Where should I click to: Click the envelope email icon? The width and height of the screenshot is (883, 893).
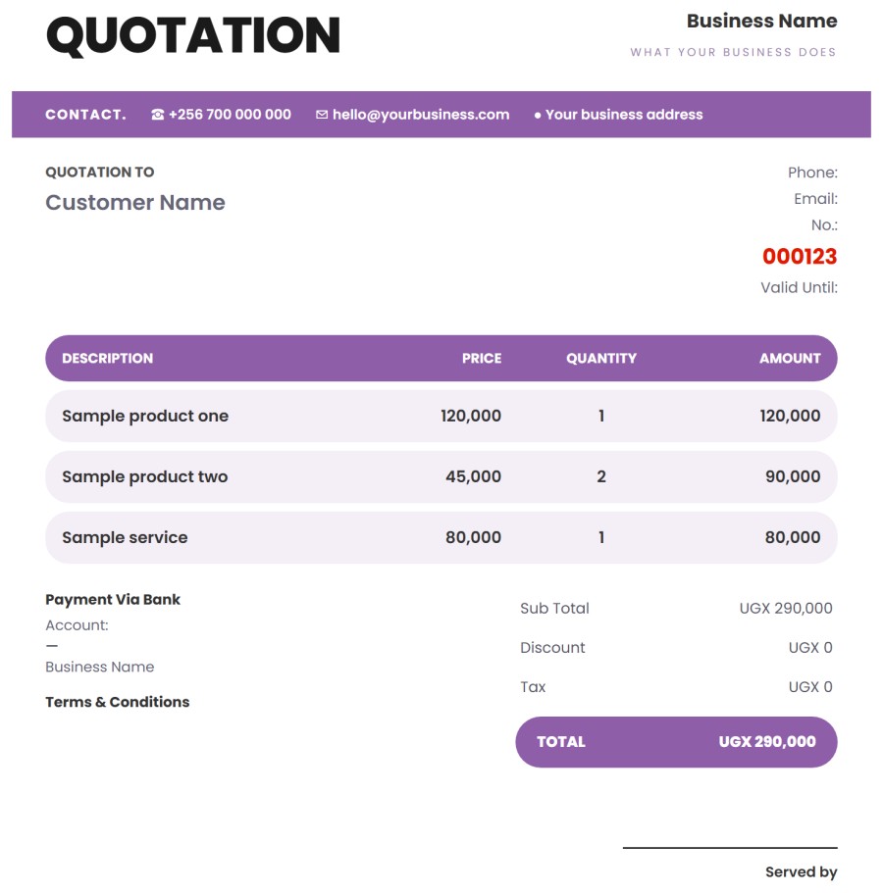(x=322, y=115)
